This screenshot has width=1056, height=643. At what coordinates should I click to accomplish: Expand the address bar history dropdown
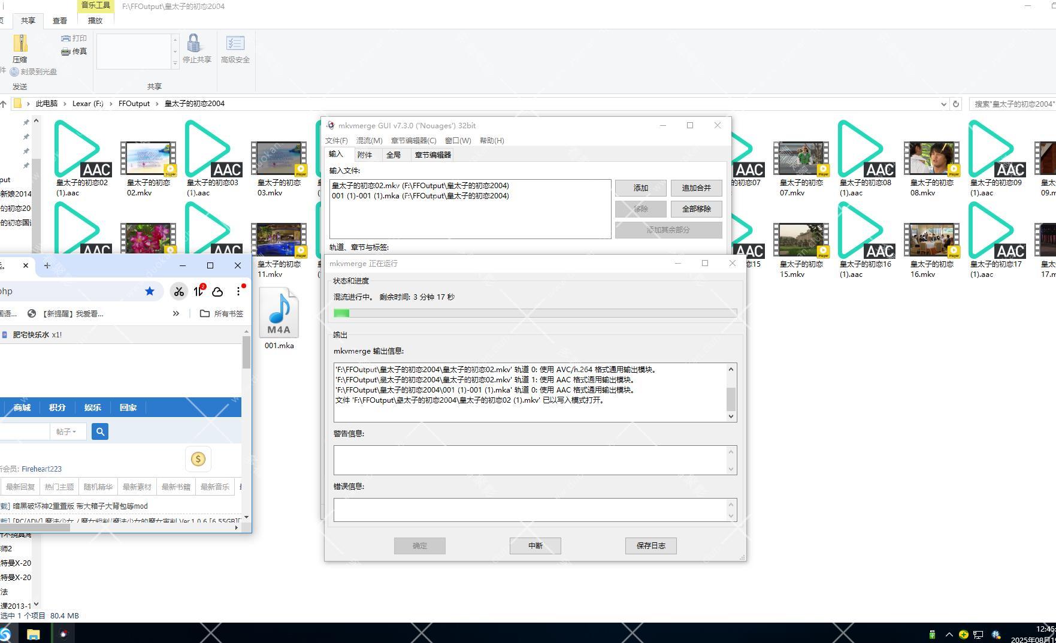tap(944, 104)
